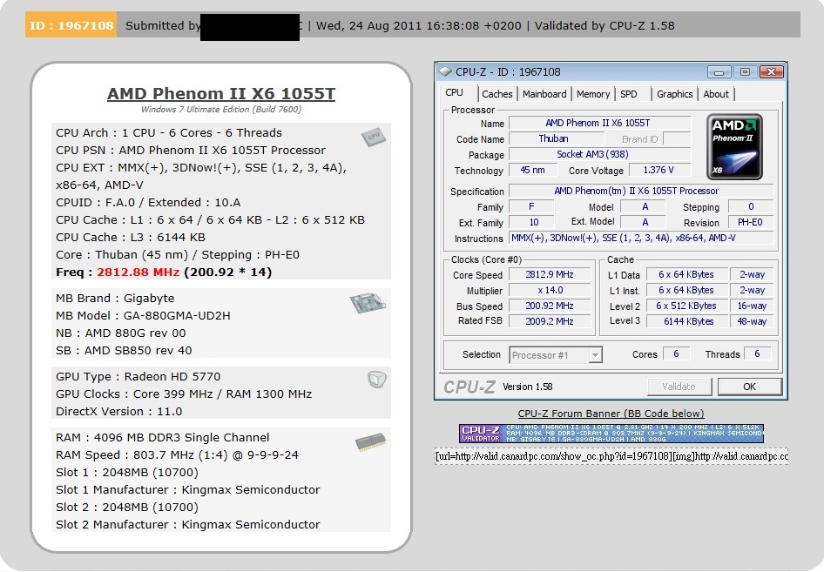Viewport: 824px width, 572px height.
Task: Click the Core Speed value 2812.9 MHz
Action: (550, 275)
